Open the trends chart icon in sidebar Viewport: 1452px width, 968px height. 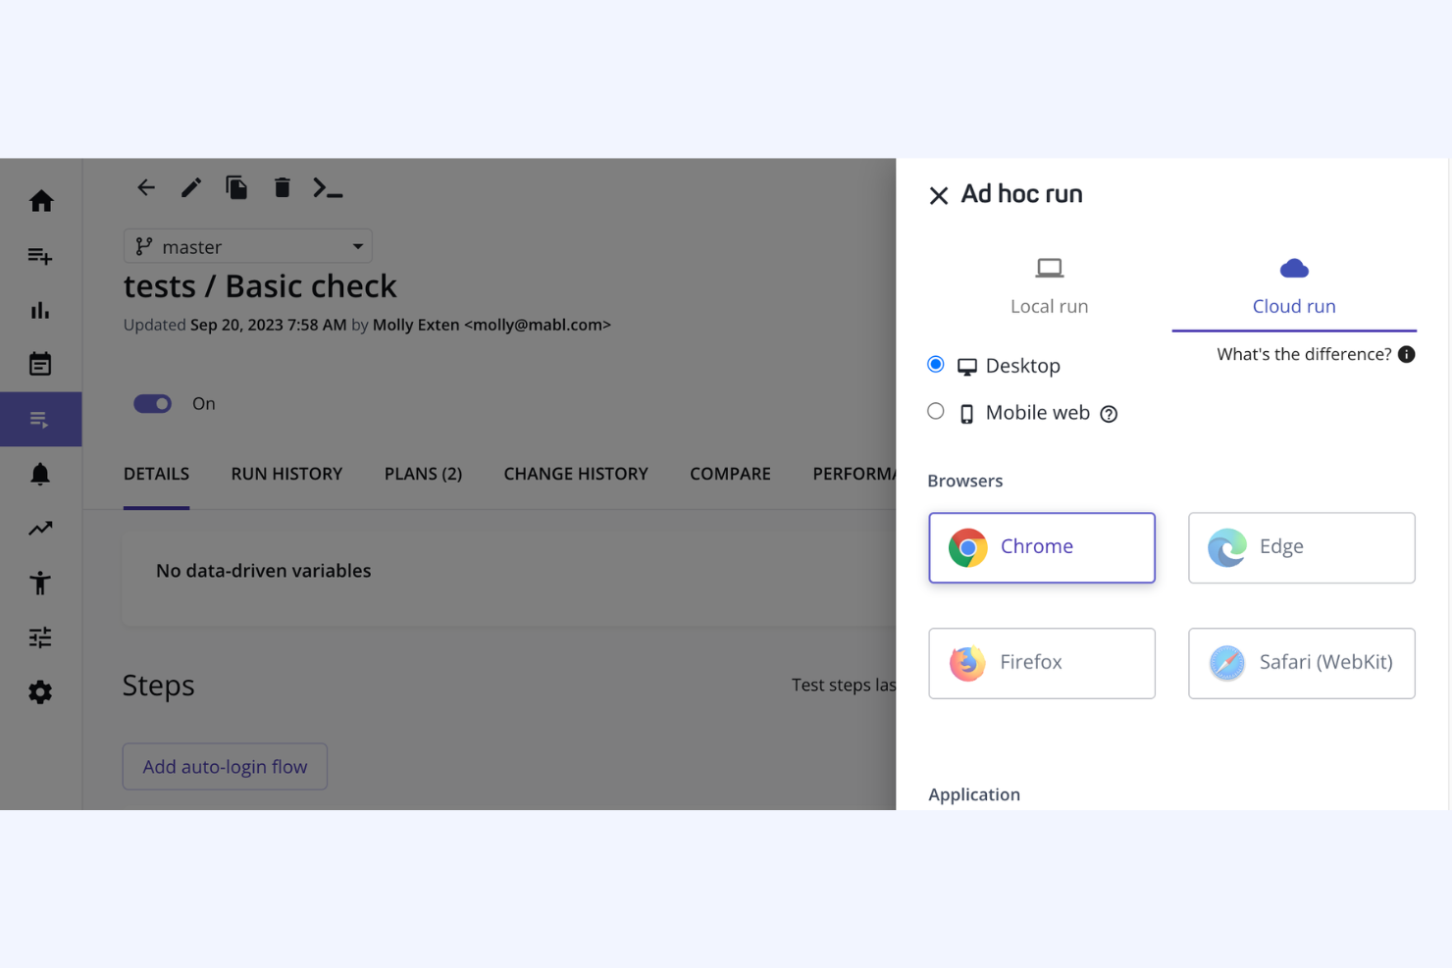click(40, 528)
